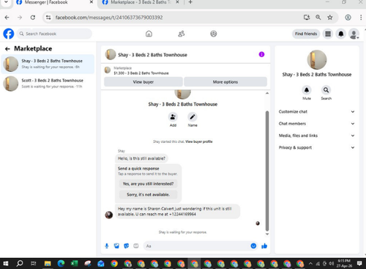Send quick response Yes, are you still interested?
Screen dimensions: 366x269
[148, 184]
